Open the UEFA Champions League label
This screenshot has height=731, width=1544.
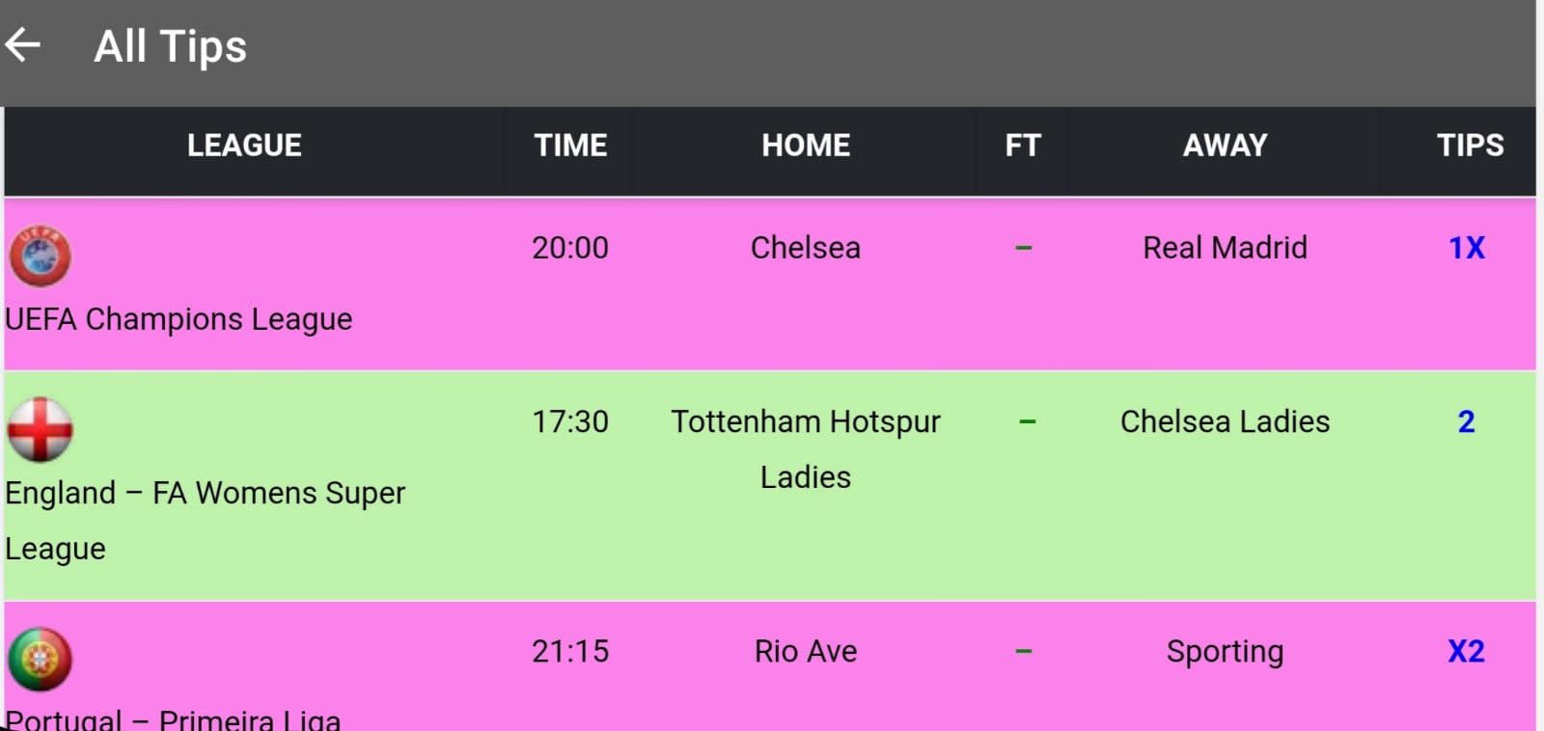(179, 319)
